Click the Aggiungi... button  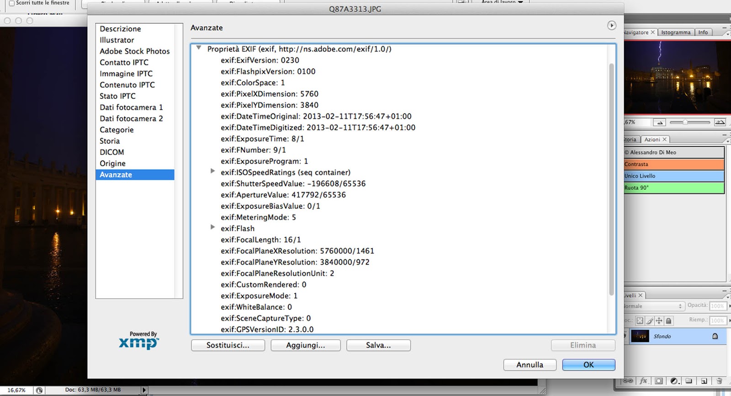(306, 345)
